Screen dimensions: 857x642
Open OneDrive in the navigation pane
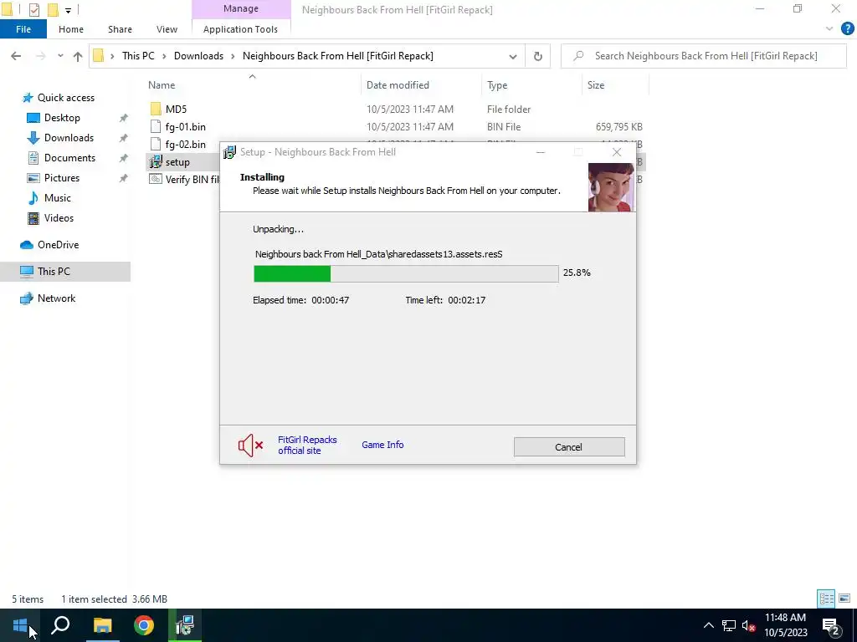pos(58,245)
